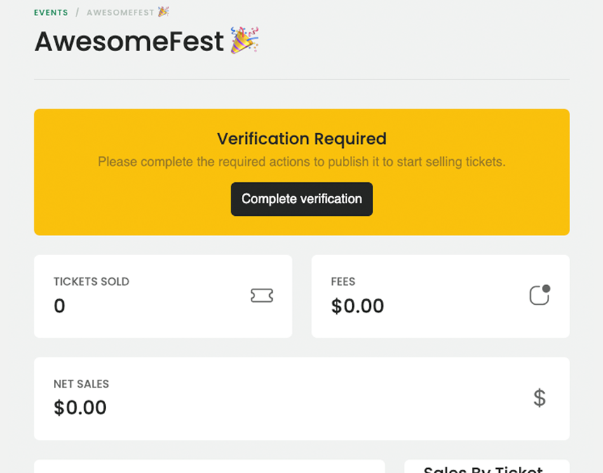Open the Fees stat card
The height and width of the screenshot is (473, 603).
[x=440, y=296]
